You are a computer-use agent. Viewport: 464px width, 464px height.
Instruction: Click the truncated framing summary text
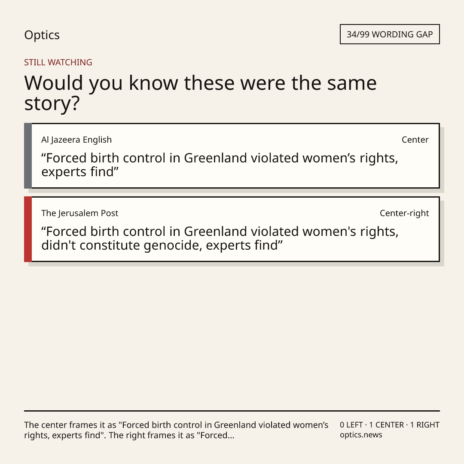coord(176,430)
